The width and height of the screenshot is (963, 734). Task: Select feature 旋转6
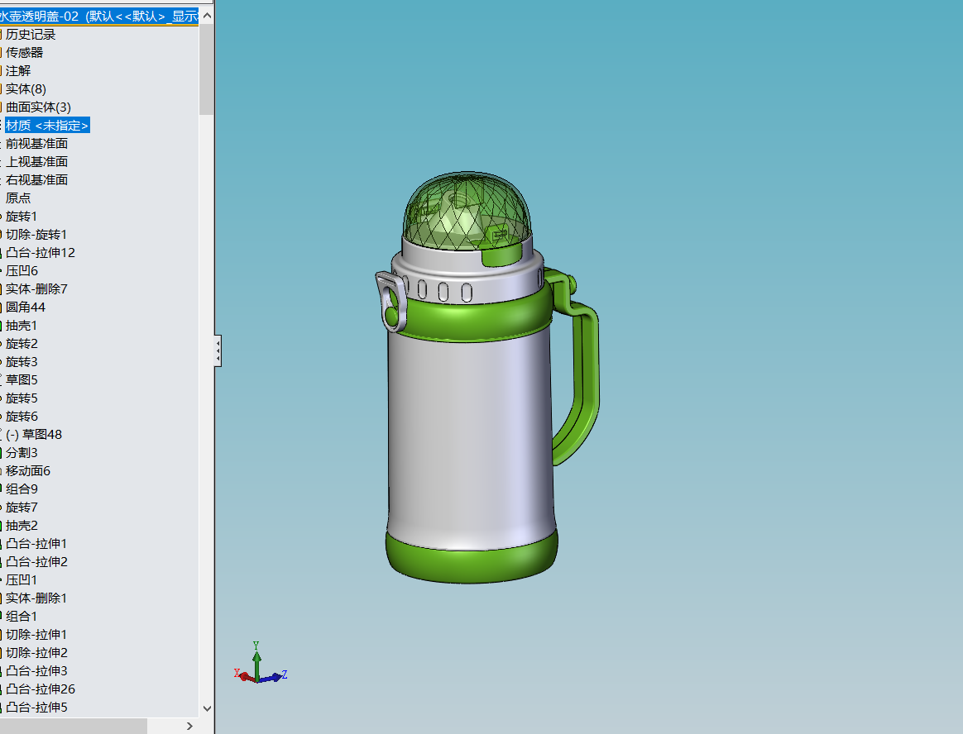click(22, 417)
